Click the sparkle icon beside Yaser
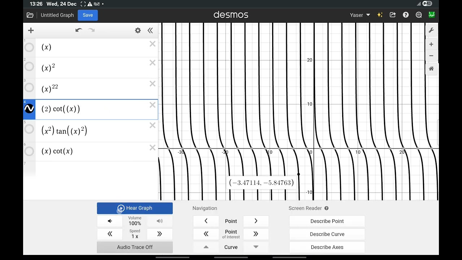 point(380,15)
